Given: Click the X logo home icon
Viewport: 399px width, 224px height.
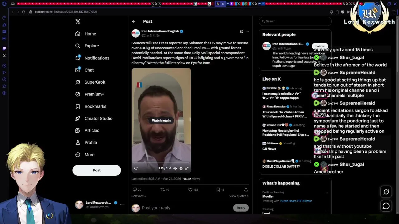Looking at the screenshot, I should tap(78, 21).
